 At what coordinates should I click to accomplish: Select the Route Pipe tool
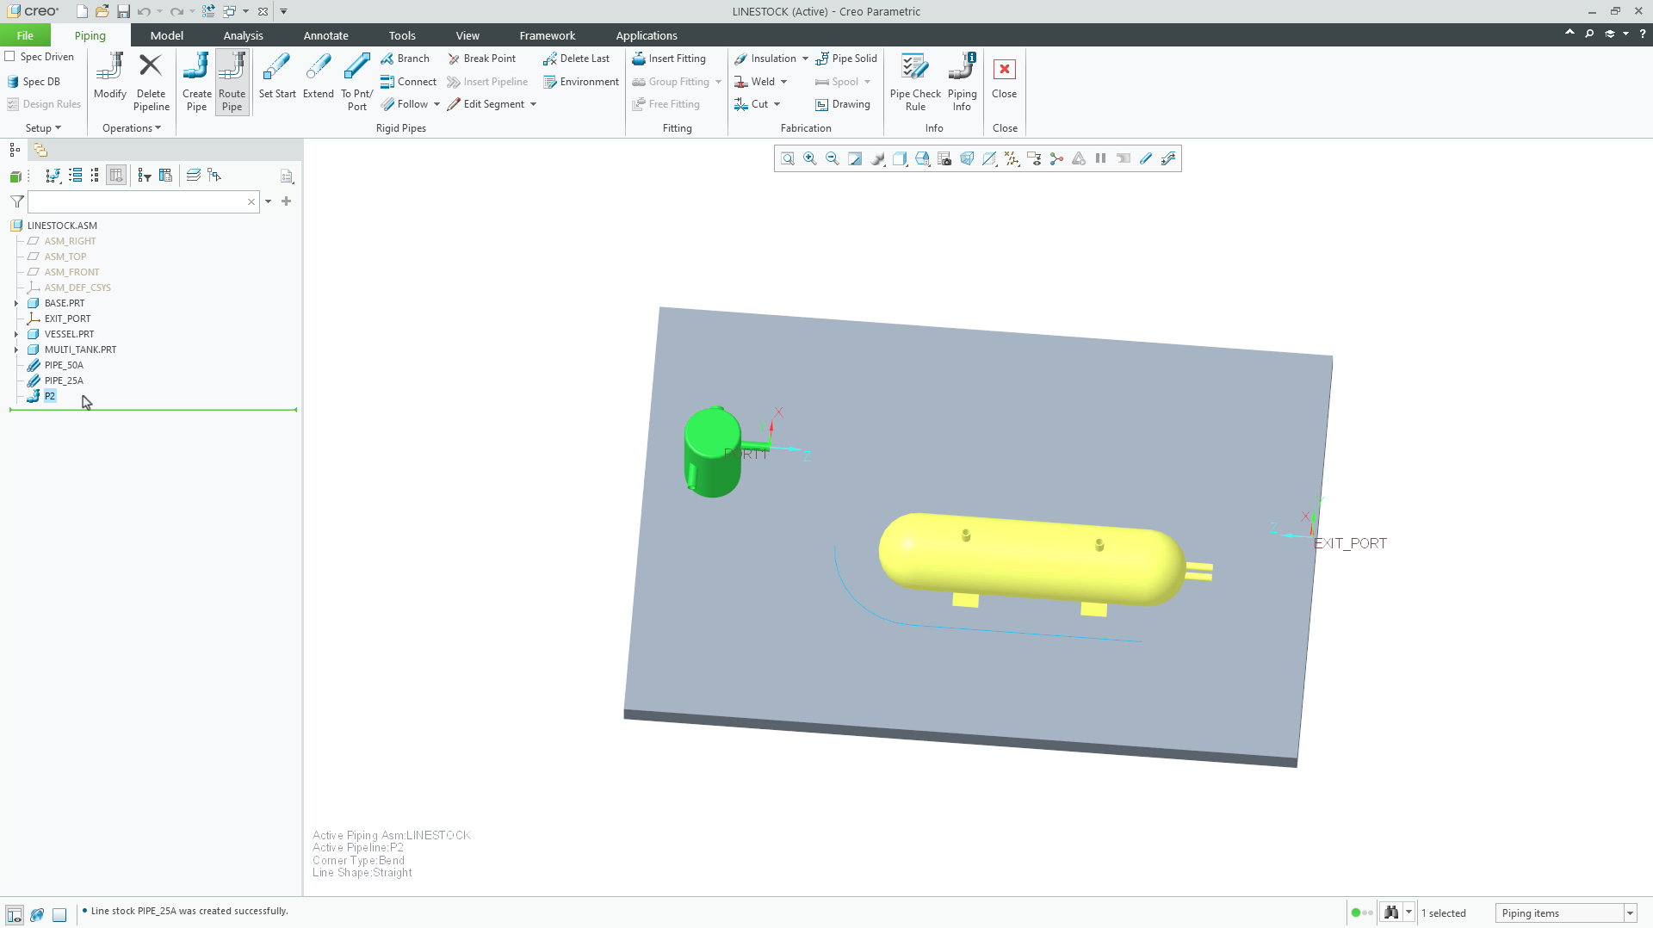(x=232, y=82)
